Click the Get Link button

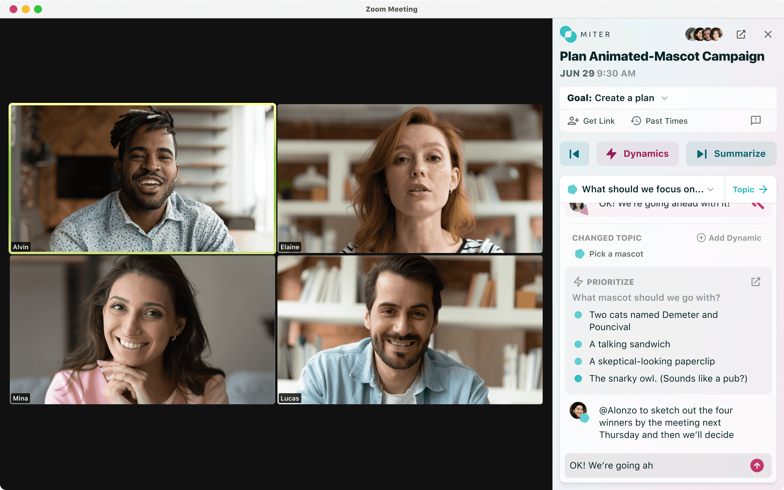(592, 121)
